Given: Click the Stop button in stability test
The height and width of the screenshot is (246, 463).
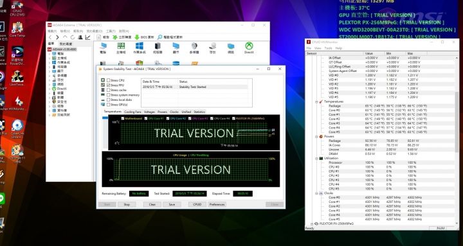Looking at the screenshot, I should click(x=127, y=204).
